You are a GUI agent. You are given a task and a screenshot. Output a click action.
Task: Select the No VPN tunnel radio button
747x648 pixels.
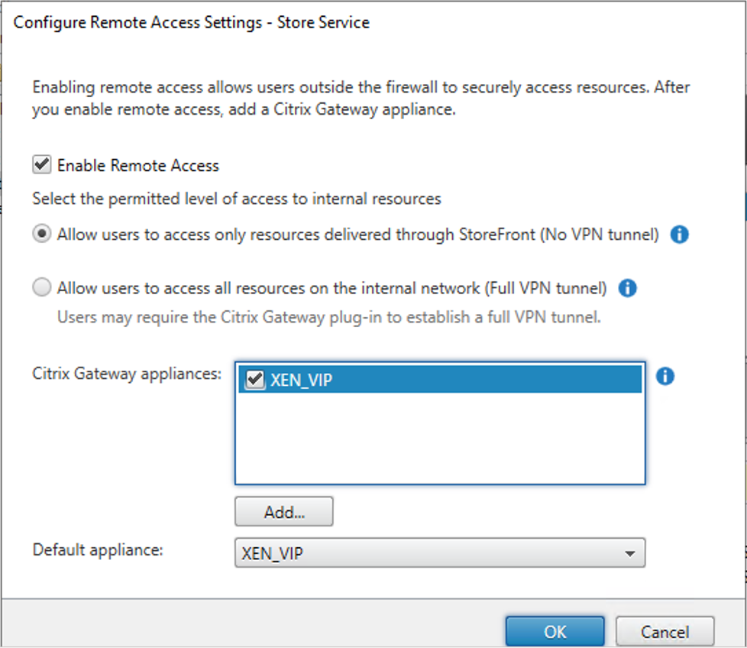[42, 235]
